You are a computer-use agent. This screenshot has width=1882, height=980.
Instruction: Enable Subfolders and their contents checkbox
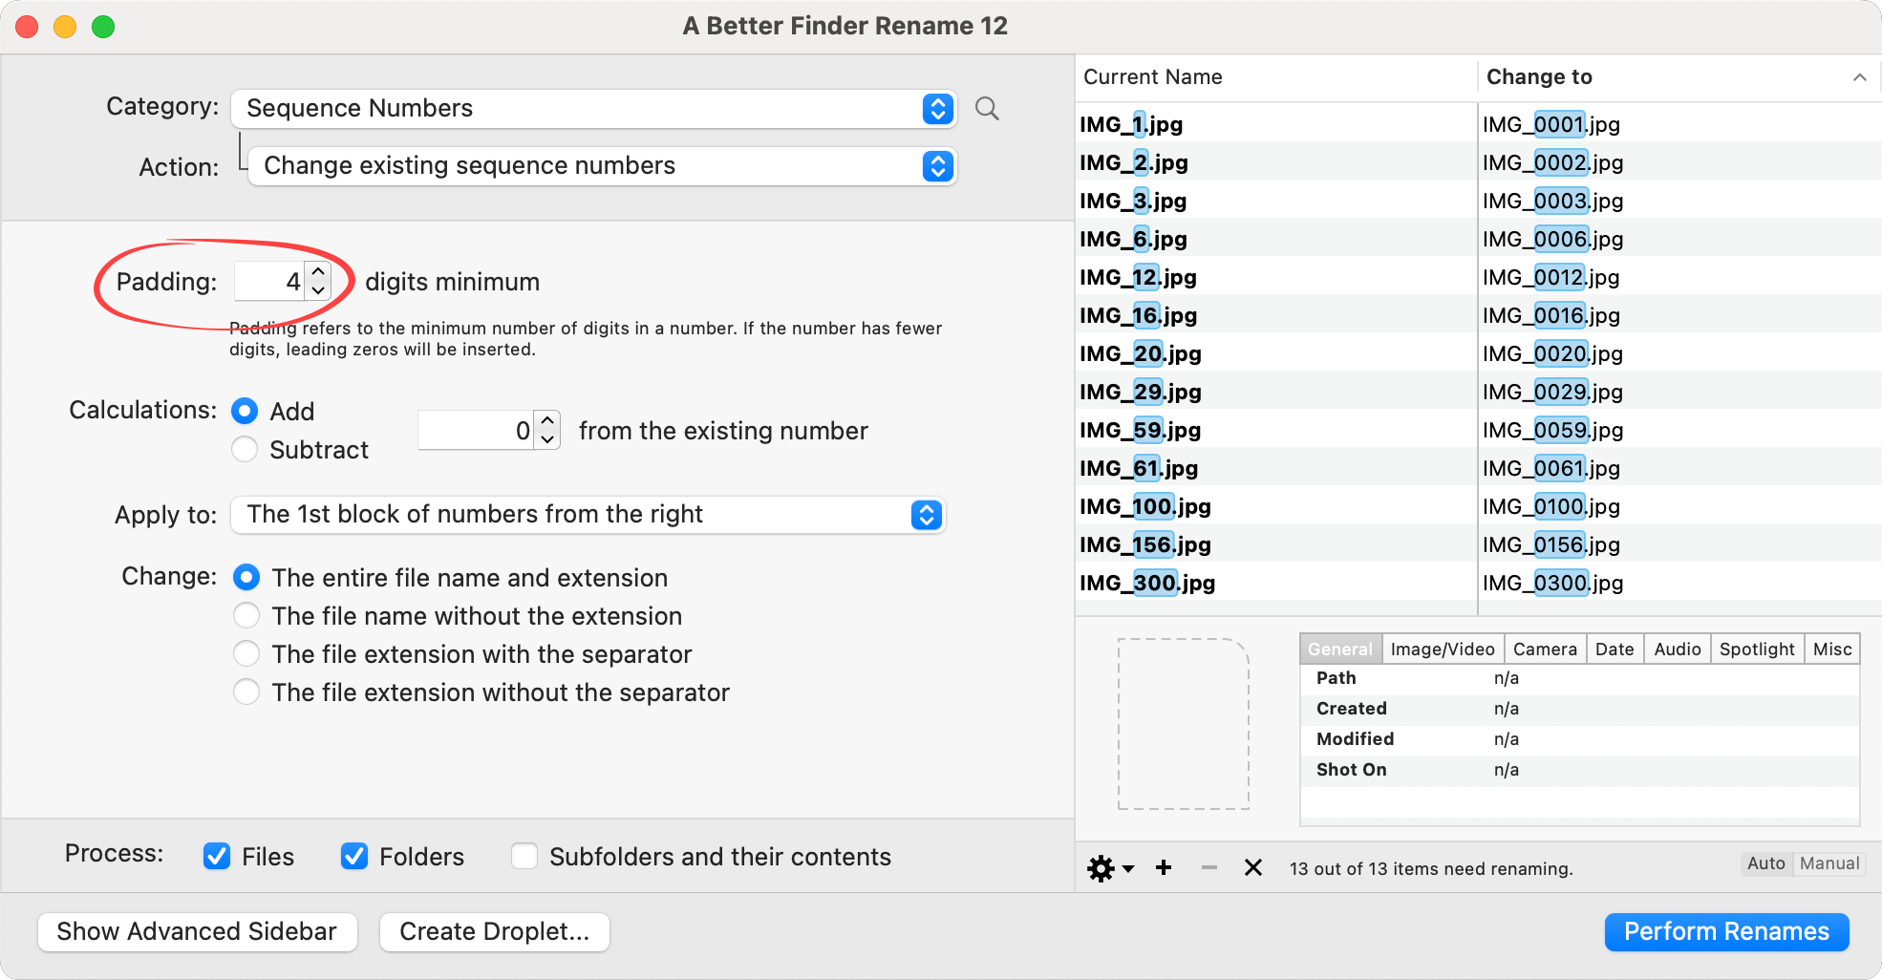(x=524, y=856)
